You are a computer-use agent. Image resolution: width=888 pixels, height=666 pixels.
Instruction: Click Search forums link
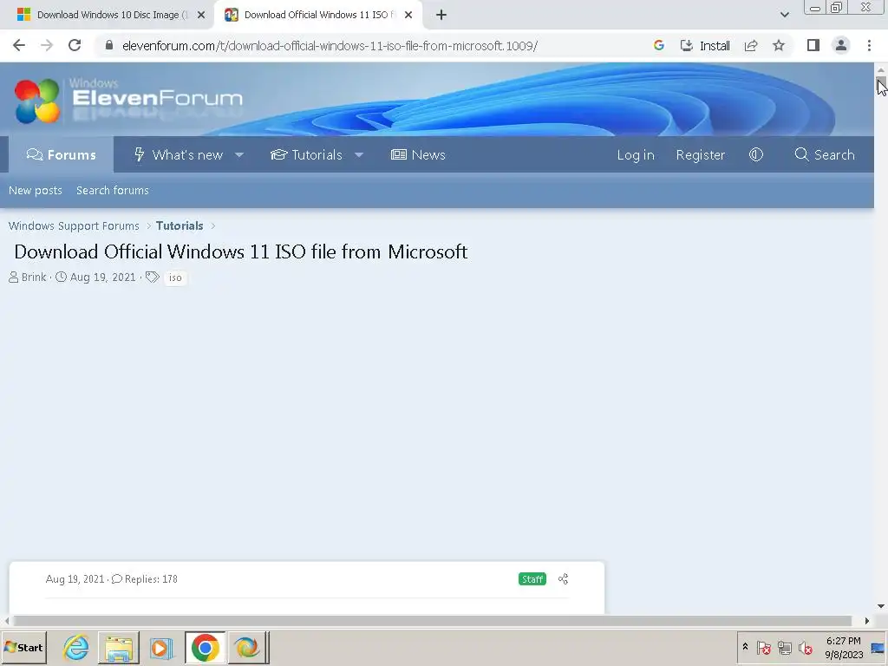pos(112,190)
